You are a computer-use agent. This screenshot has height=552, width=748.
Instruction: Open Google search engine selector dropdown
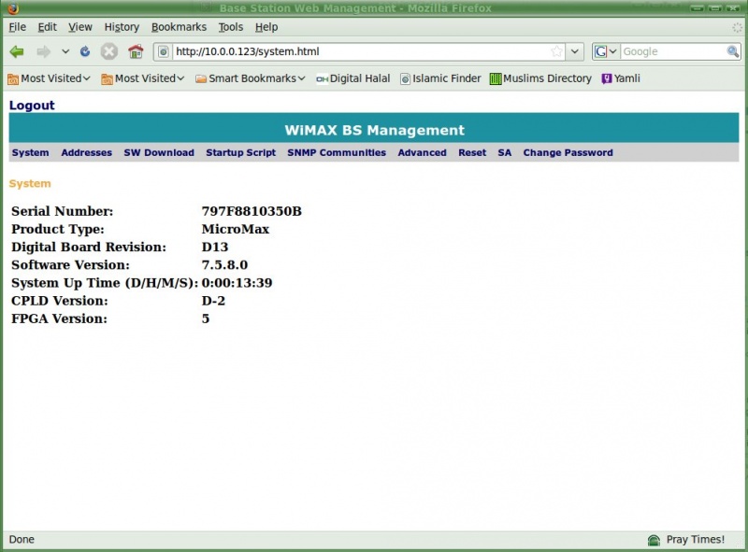point(606,51)
